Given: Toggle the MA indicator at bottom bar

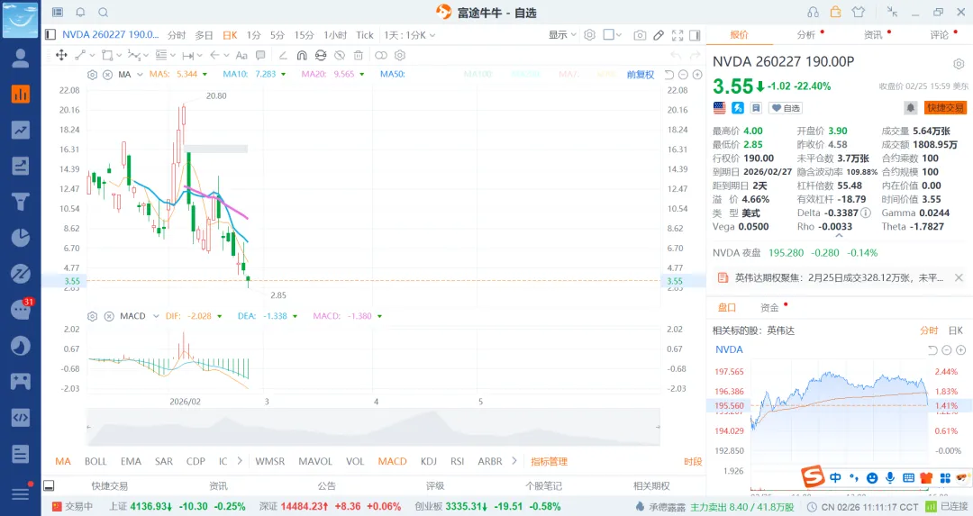Looking at the screenshot, I should (x=63, y=461).
